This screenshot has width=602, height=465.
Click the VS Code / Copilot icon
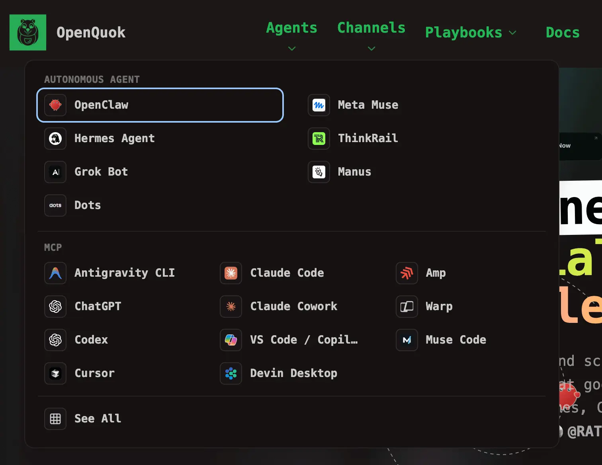point(231,340)
